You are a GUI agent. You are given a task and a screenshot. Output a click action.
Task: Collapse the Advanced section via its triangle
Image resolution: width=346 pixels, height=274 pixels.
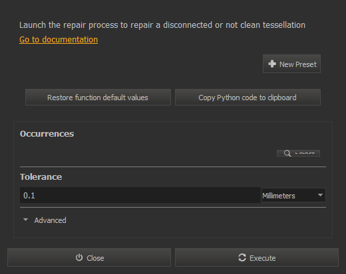coord(25,220)
